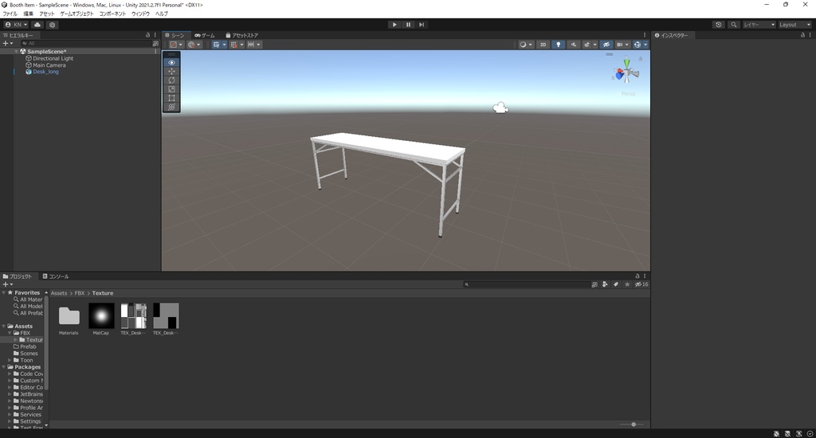Click the auto-generate lighting icon in status bar
The width and height of the screenshot is (816, 438).
click(x=798, y=433)
